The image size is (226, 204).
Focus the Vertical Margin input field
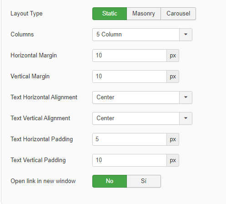[130, 76]
